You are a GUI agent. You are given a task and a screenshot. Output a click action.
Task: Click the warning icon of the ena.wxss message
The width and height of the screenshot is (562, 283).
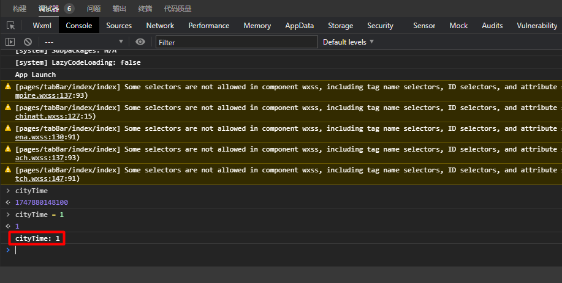8,128
